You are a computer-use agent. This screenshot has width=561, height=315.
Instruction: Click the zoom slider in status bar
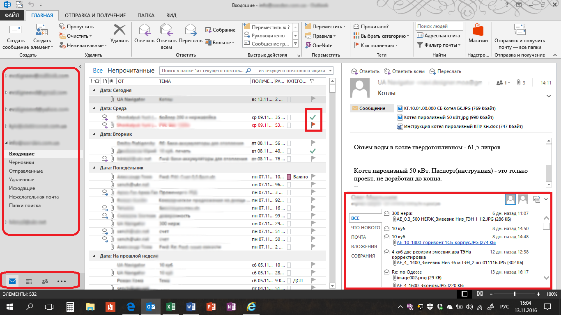515,294
